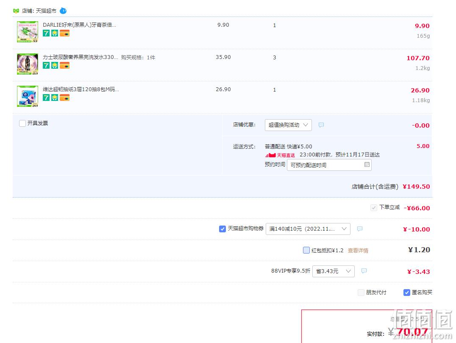
Task: Open the 超值换购活动 store discount dropdown
Action: click(x=288, y=125)
